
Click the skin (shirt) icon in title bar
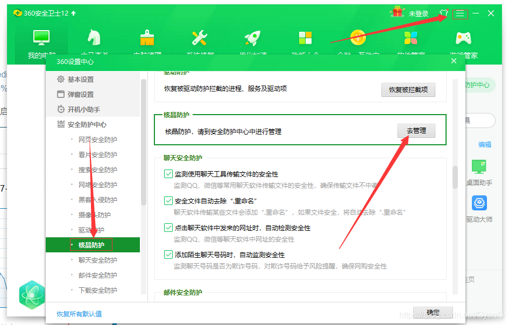[443, 13]
